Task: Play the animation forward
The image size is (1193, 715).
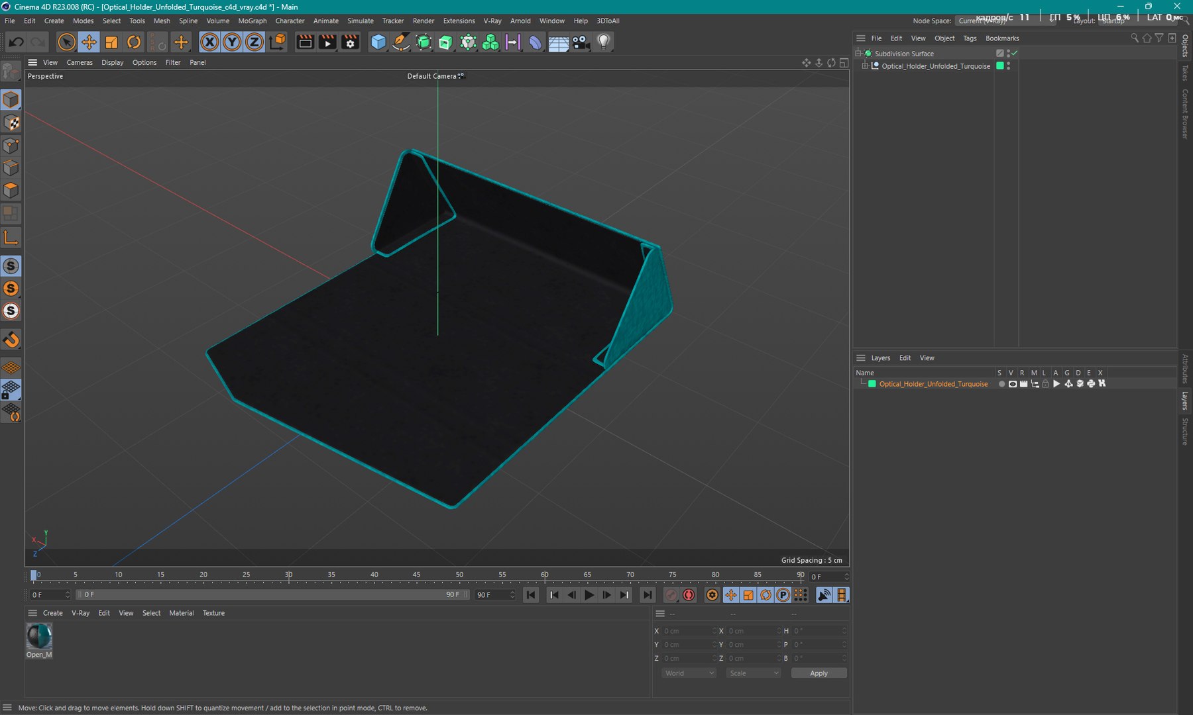Action: click(589, 595)
